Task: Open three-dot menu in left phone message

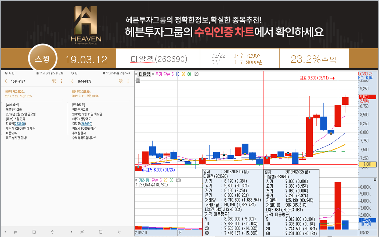Action: (x=62, y=81)
